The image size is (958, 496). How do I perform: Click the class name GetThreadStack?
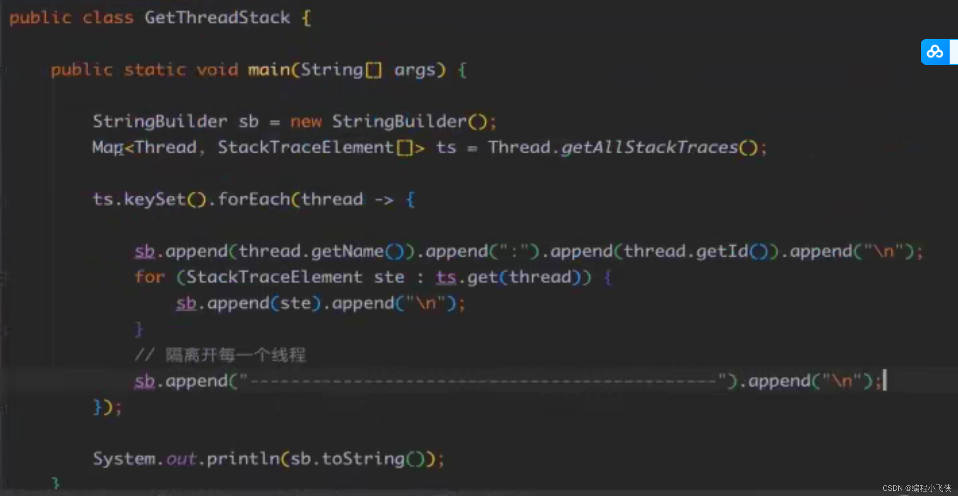coord(217,18)
